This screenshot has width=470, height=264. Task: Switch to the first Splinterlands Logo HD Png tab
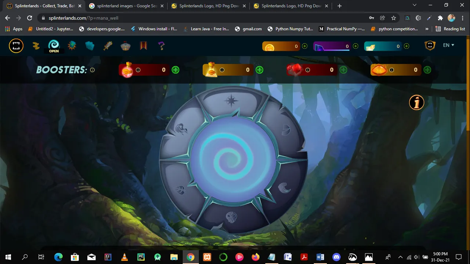[209, 6]
